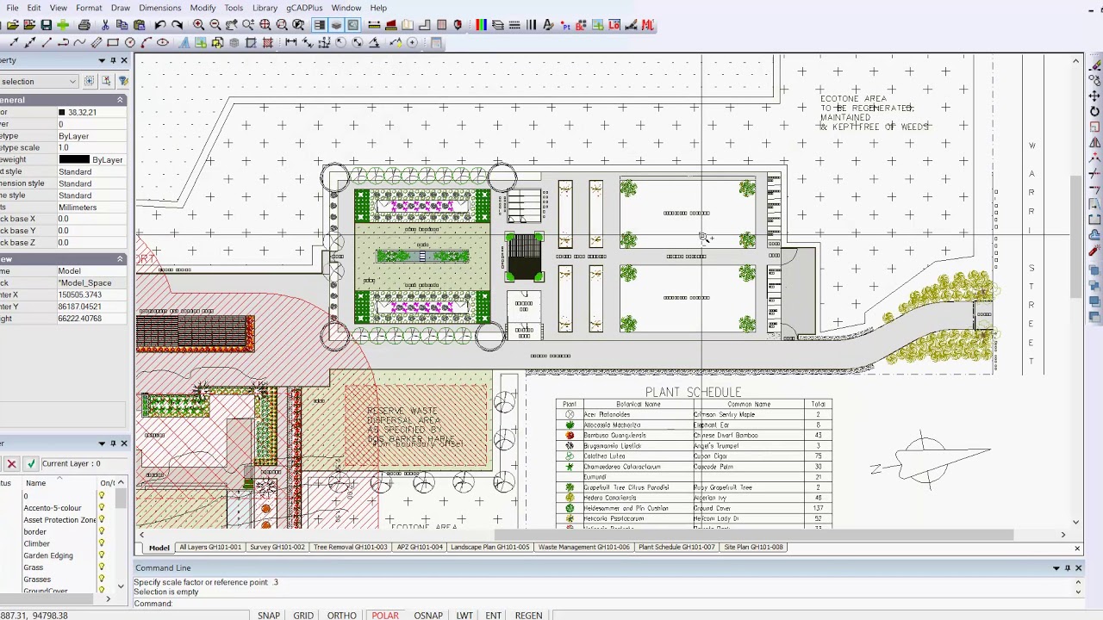
Task: Select the circle drawing tool
Action: [x=130, y=42]
